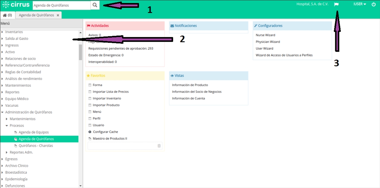This screenshot has height=188, width=380.
Task: Open Agenda de Equipos item
Action: 34,132
